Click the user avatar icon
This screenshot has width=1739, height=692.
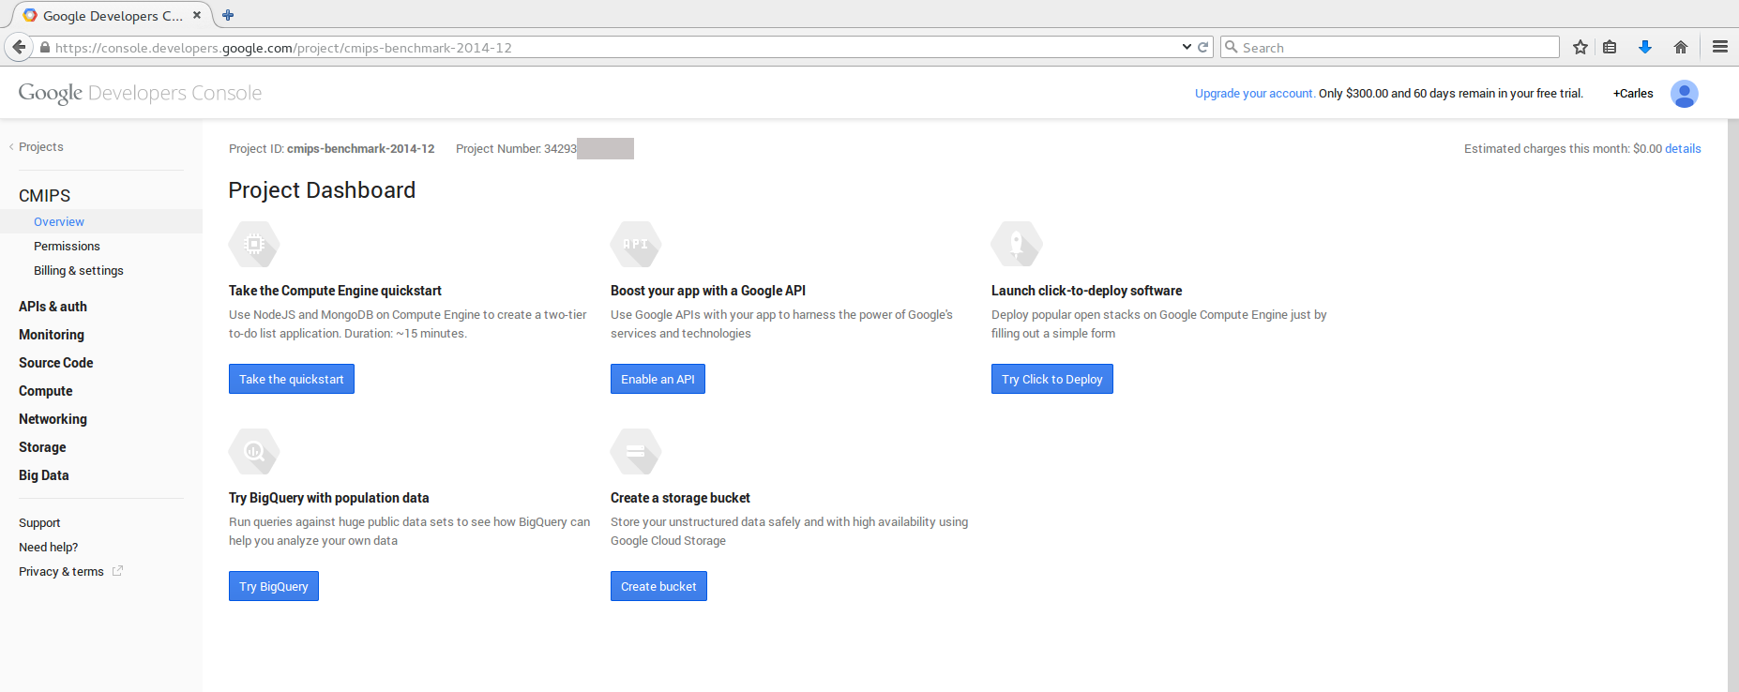pos(1685,94)
